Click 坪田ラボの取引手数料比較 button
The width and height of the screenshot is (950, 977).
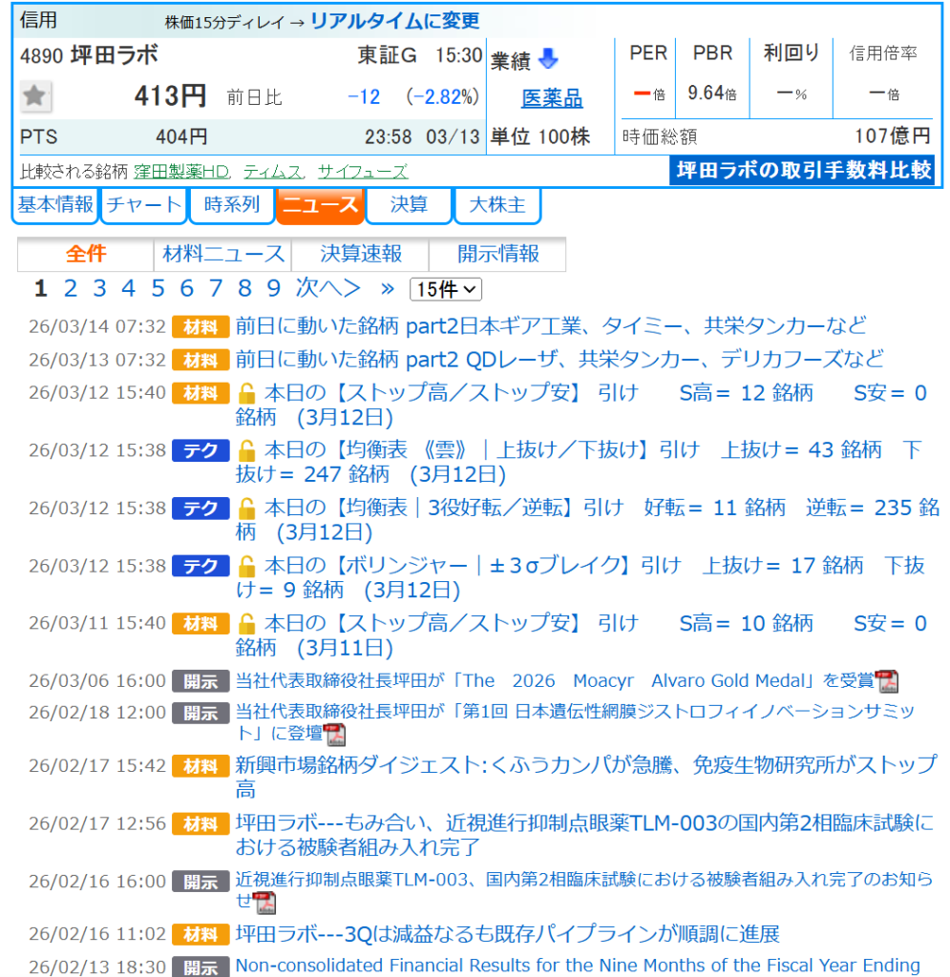pyautogui.click(x=803, y=171)
